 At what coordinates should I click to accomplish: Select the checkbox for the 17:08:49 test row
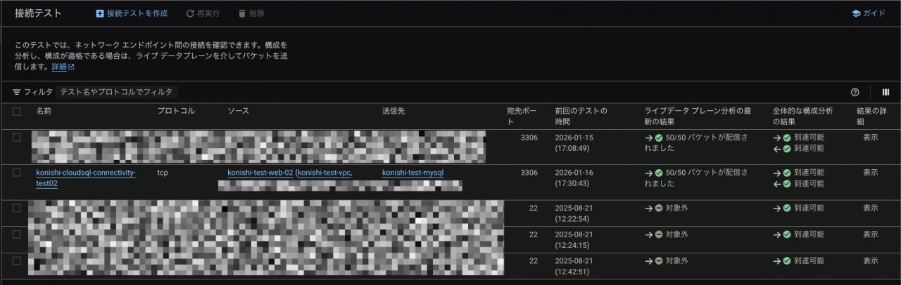coord(17,138)
